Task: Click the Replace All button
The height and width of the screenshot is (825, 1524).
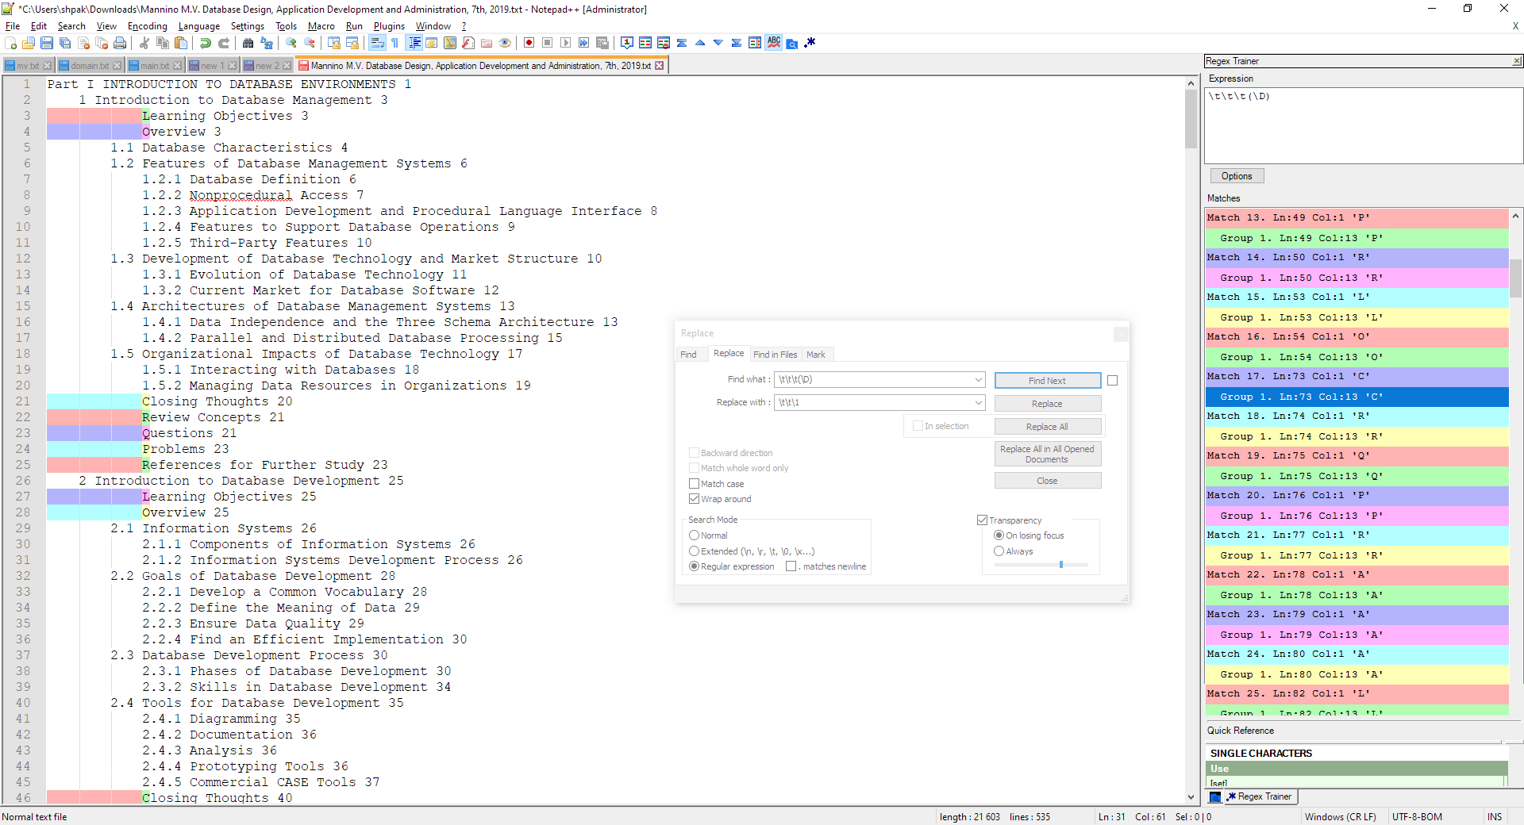Action: 1047,427
